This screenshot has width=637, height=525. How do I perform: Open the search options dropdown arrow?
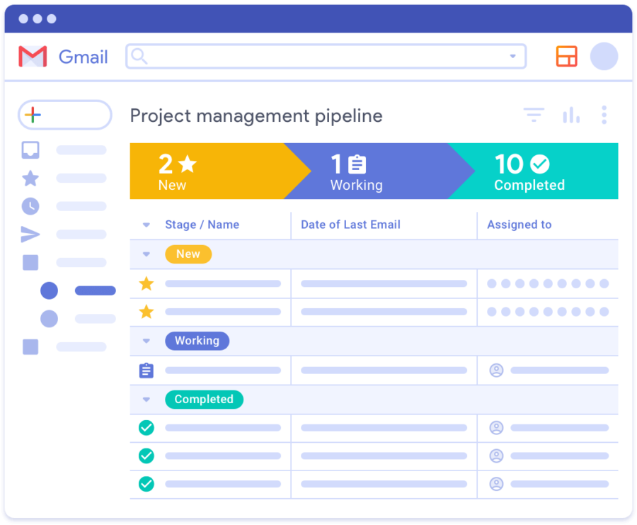click(512, 56)
